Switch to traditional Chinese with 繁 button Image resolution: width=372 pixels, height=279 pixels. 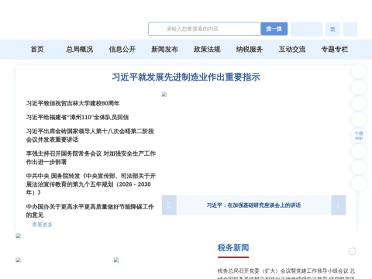[x=332, y=29]
